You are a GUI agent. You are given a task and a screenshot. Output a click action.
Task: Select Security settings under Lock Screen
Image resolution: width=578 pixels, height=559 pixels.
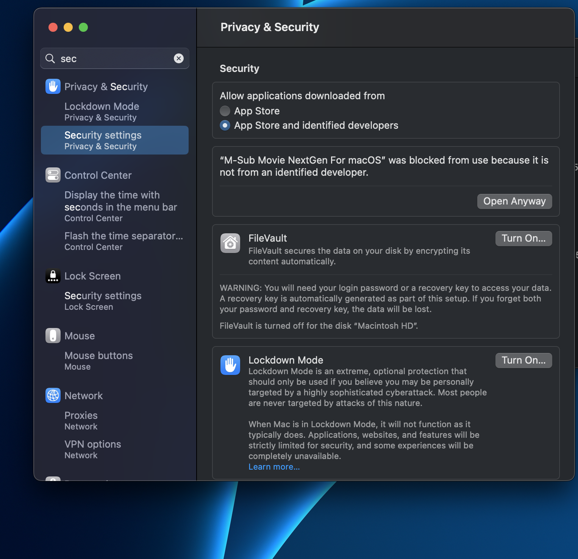point(103,301)
